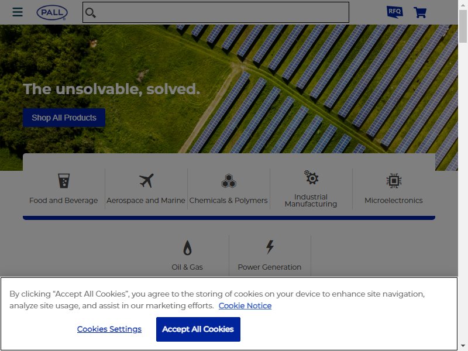The width and height of the screenshot is (468, 351).
Task: Accept All Cookies in the banner
Action: pos(198,329)
